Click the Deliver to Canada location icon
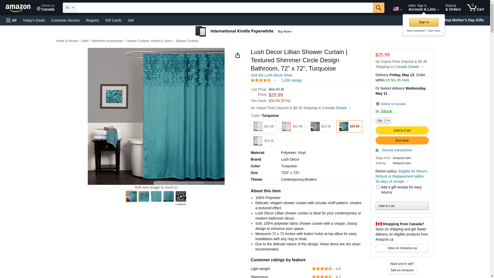494x278 pixels. pos(377,104)
